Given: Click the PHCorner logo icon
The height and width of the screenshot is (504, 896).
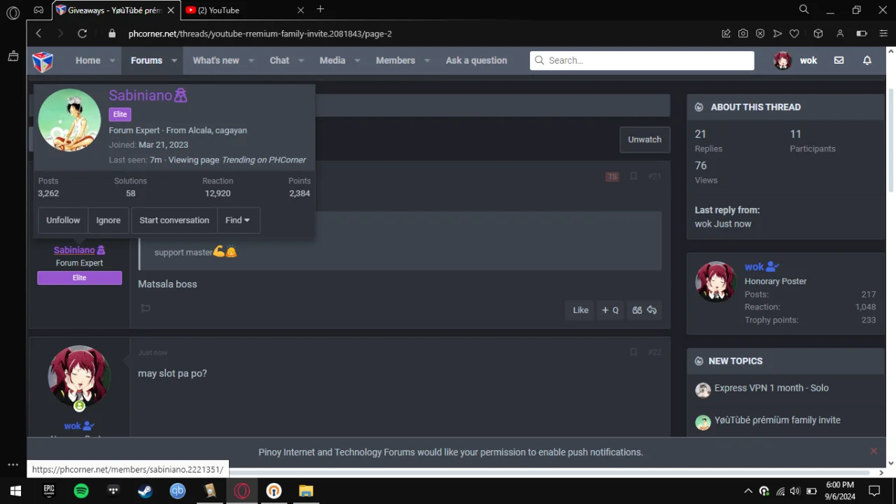Looking at the screenshot, I should coord(43,61).
